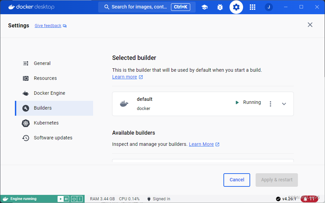Screen dimensions: 325x203
Task: Click the version checkmark icon
Action: pos(278,199)
